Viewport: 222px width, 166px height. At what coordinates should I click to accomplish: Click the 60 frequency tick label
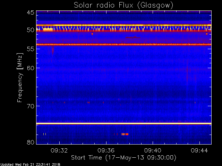point(31,68)
